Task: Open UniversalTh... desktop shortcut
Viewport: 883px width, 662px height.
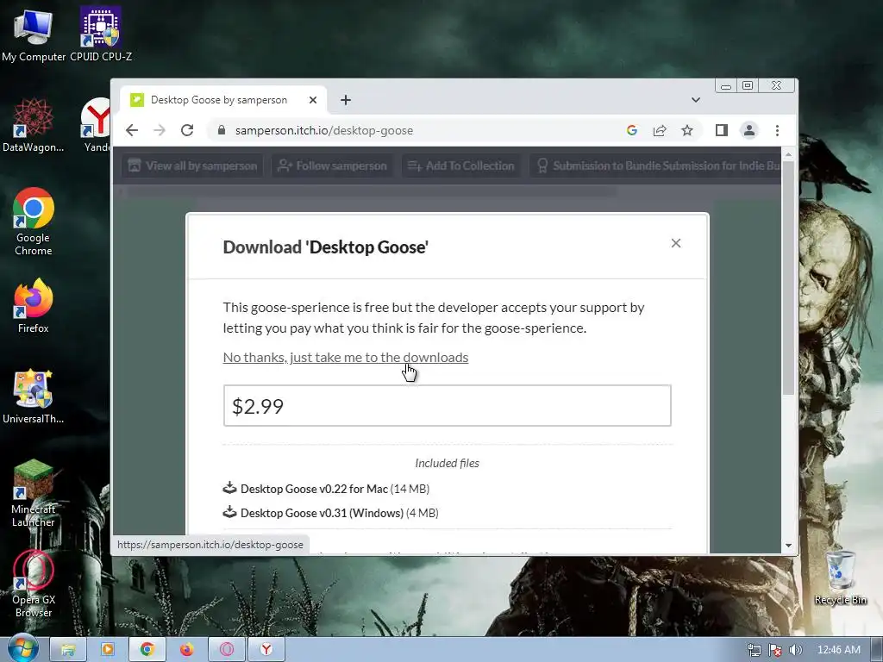Action: click(34, 397)
